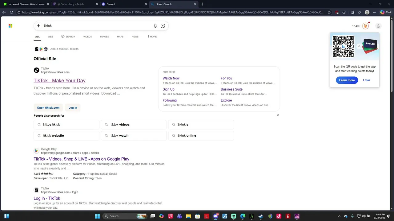Select the 'tiktok online' suggestion
The height and width of the screenshot is (221, 394).
[201, 136]
